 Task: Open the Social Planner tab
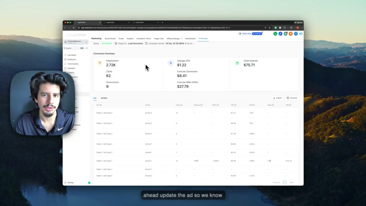tap(110, 39)
